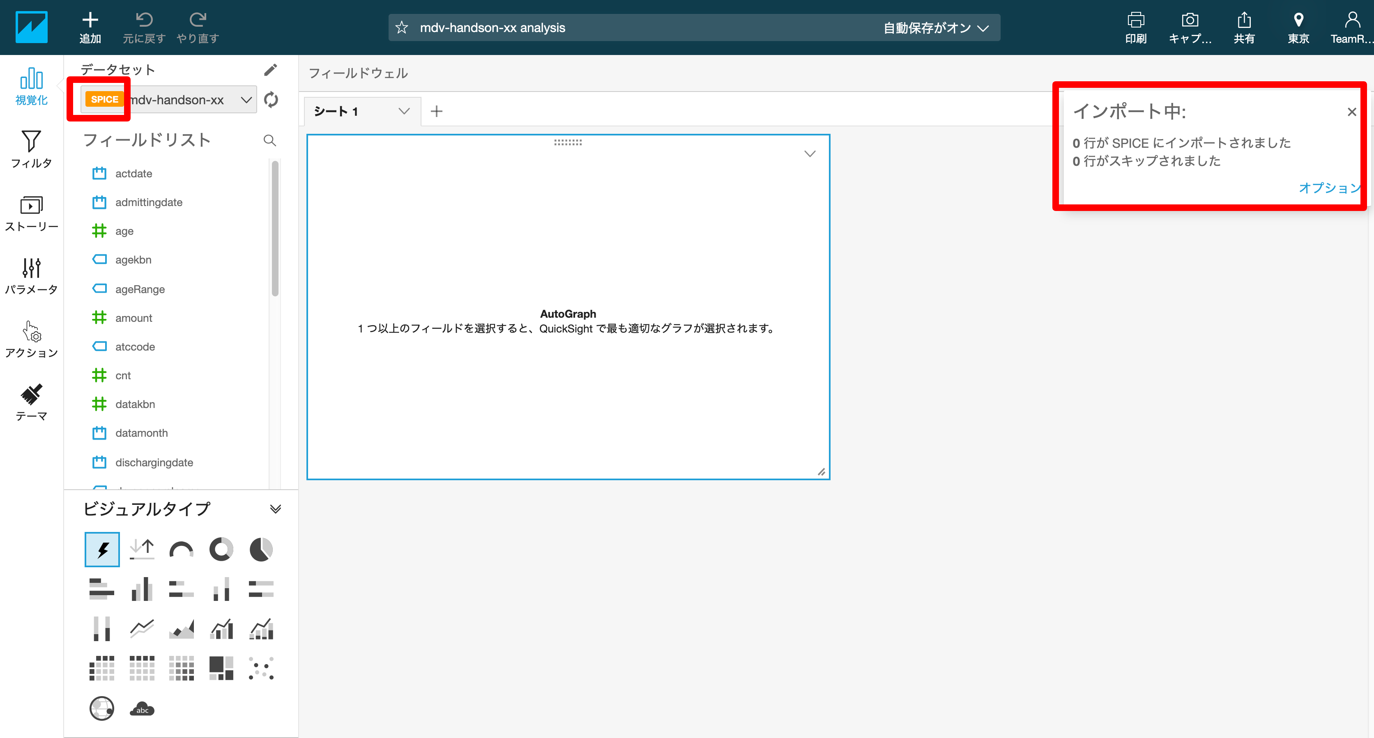Select the gauge chart visual type

coord(181,549)
